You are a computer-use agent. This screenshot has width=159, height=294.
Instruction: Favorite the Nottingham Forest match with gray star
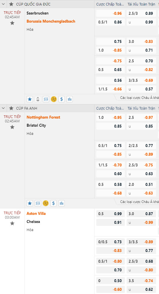[12, 127]
